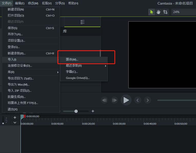
Task: Click the large Play button
Action: (126, 100)
